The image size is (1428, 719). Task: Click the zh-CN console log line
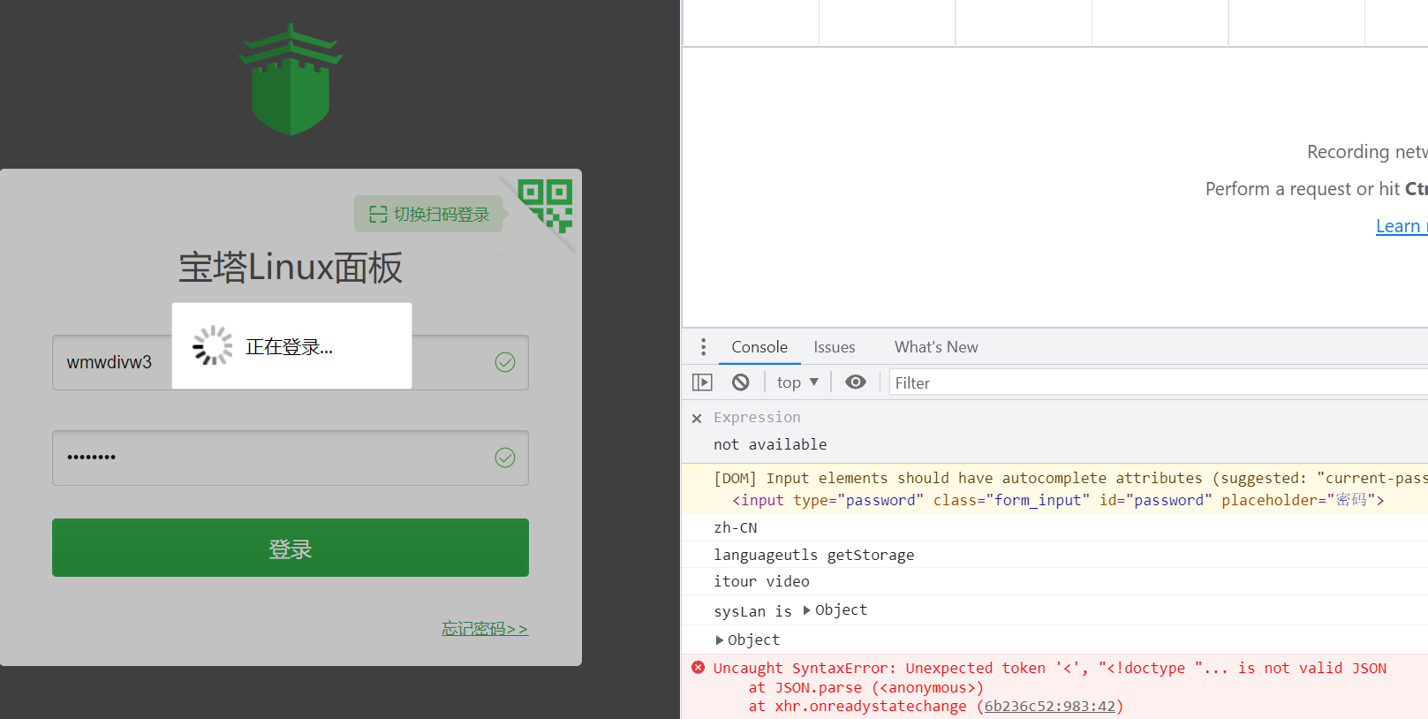point(736,528)
